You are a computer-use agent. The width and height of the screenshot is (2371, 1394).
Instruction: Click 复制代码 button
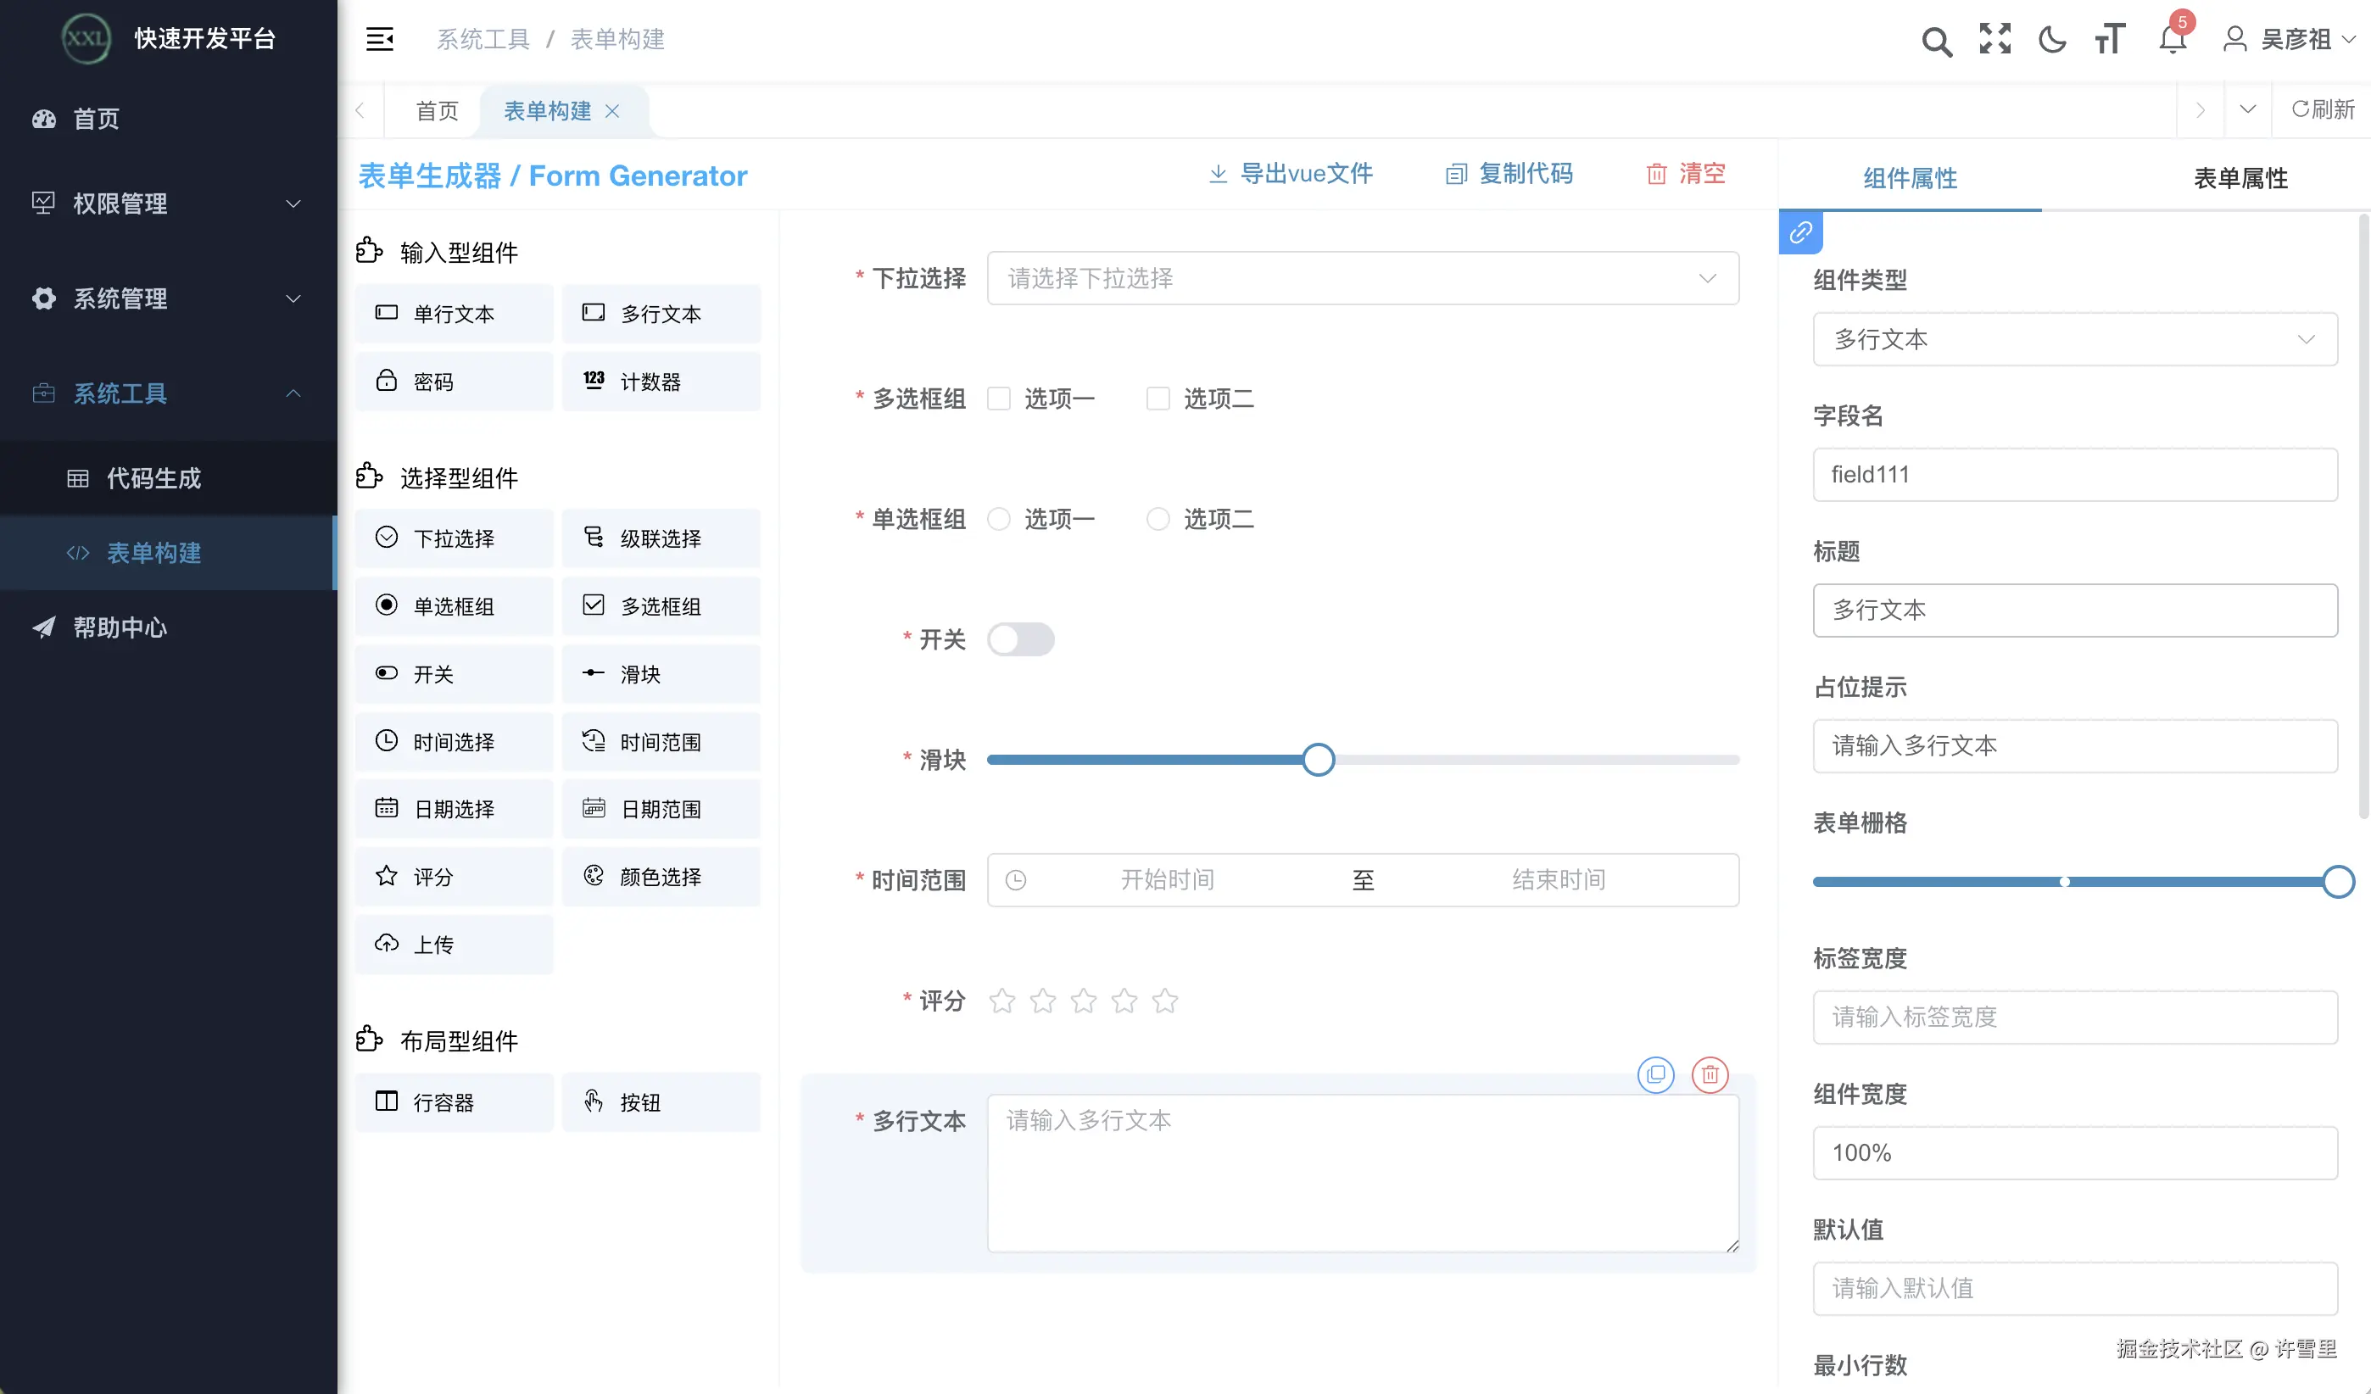coord(1509,174)
